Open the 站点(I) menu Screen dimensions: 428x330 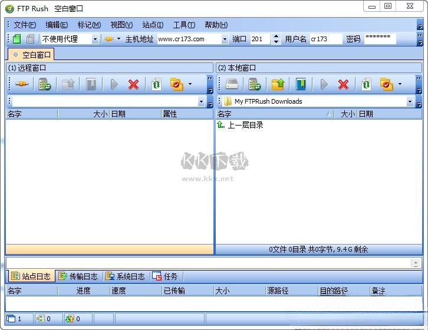153,25
